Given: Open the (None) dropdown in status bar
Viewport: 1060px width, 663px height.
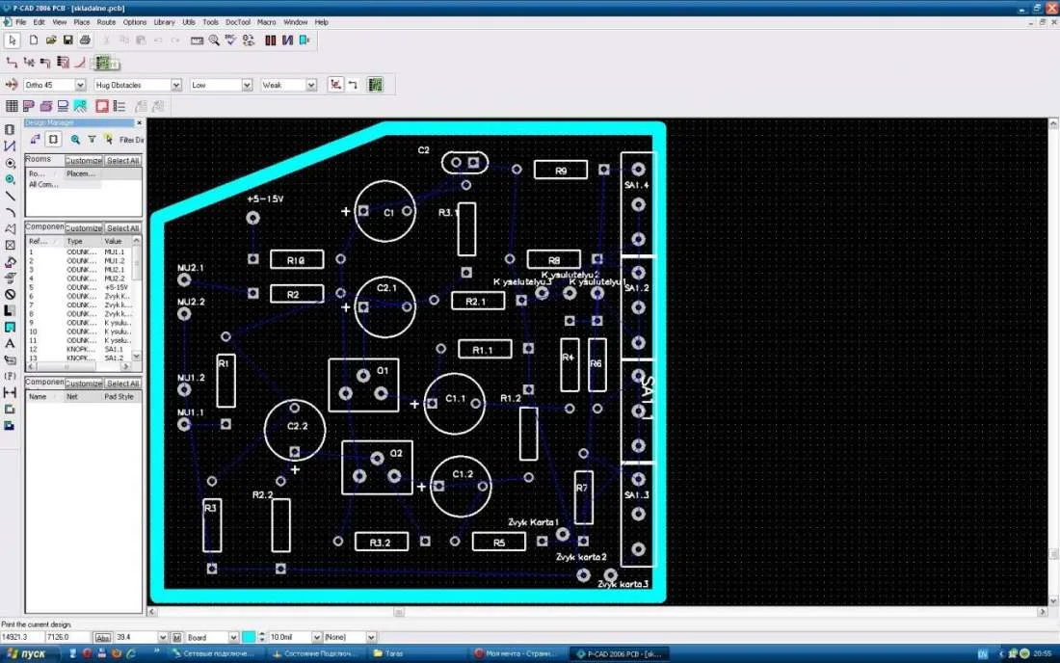Looking at the screenshot, I should pos(370,637).
